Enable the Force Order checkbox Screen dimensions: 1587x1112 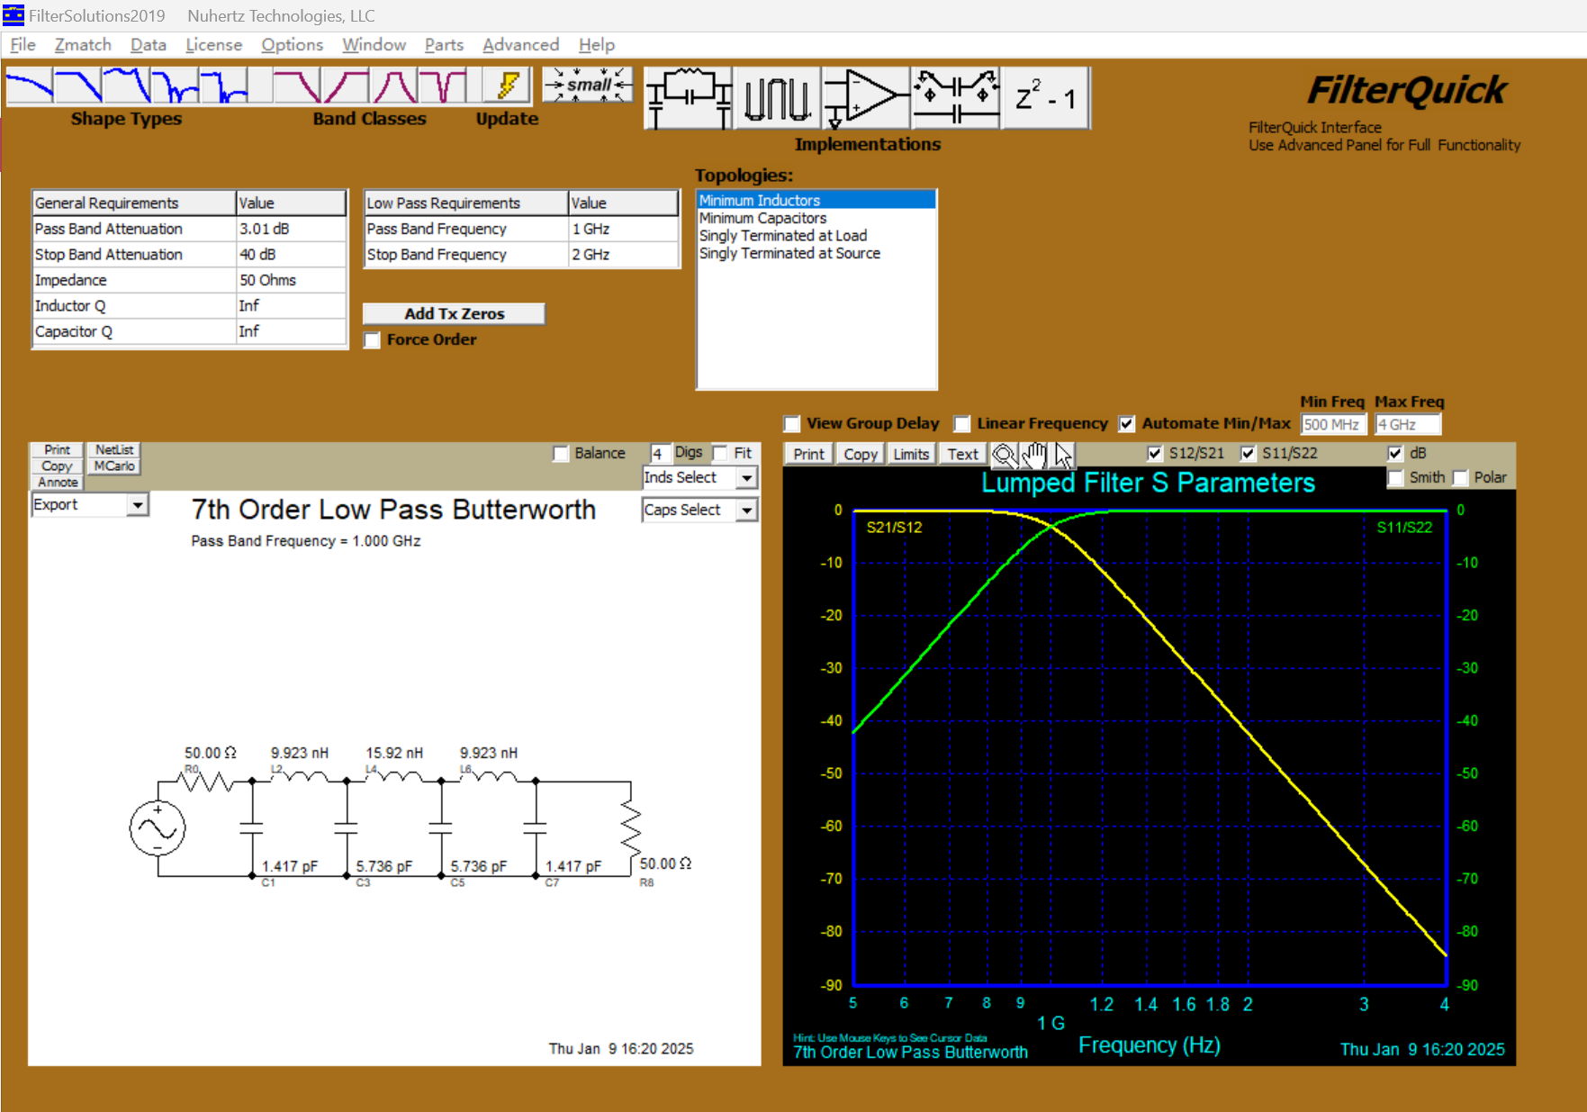coord(373,340)
